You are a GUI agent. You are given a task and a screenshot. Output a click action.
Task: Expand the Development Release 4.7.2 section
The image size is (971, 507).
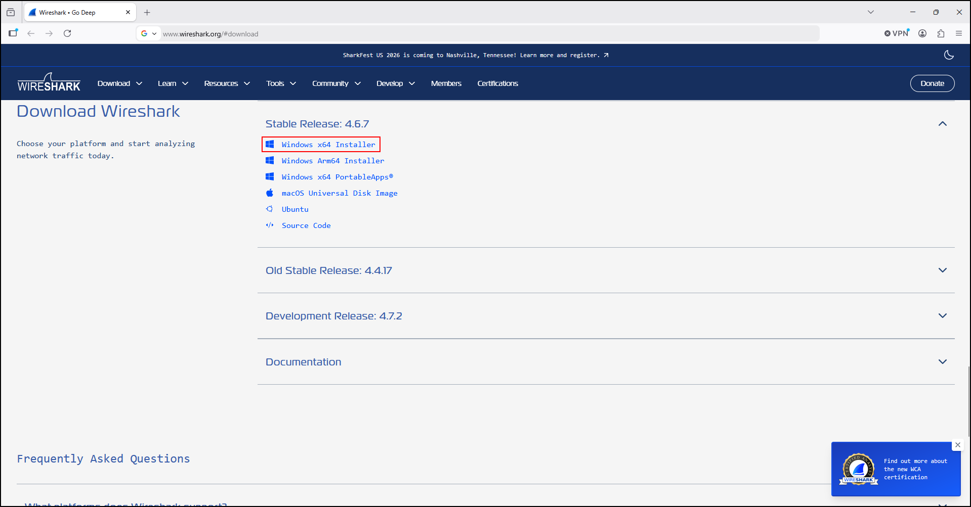pyautogui.click(x=606, y=316)
